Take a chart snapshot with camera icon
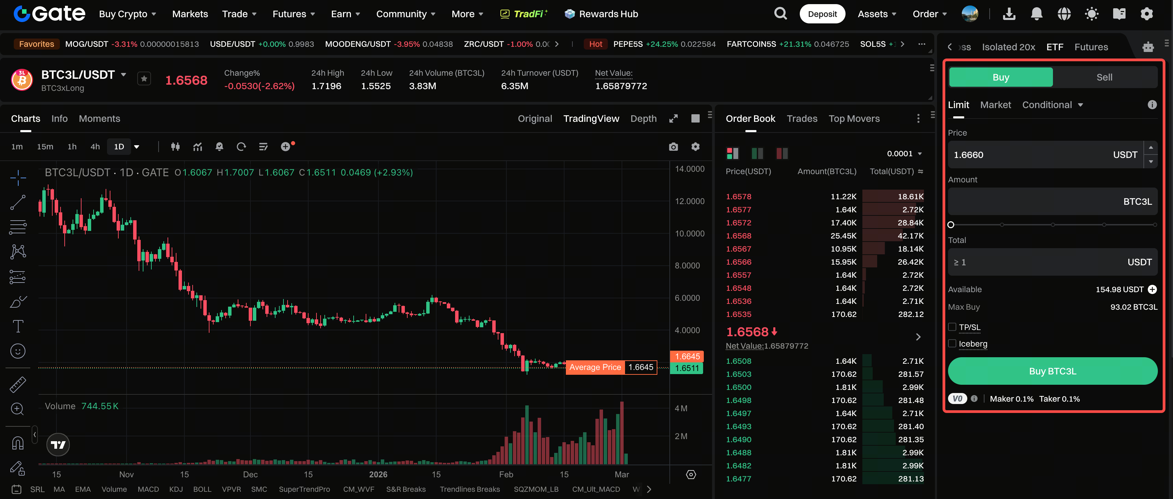 673,147
